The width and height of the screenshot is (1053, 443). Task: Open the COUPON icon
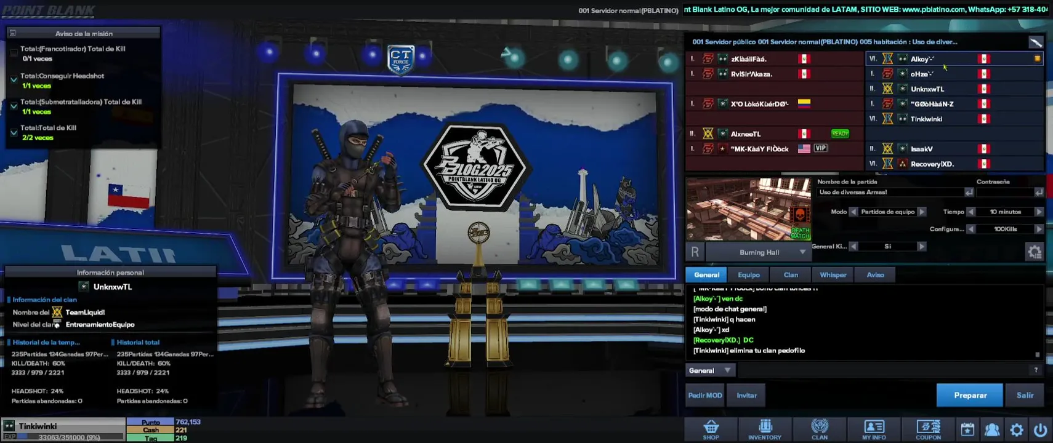click(928, 429)
